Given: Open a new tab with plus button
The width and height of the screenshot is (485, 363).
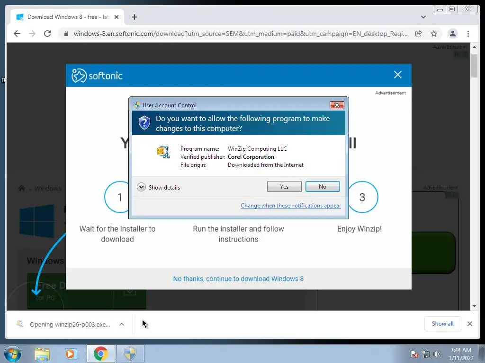Looking at the screenshot, I should point(134,17).
